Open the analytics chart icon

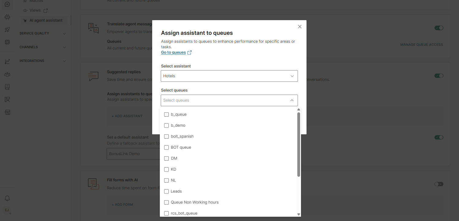pyautogui.click(x=7, y=61)
